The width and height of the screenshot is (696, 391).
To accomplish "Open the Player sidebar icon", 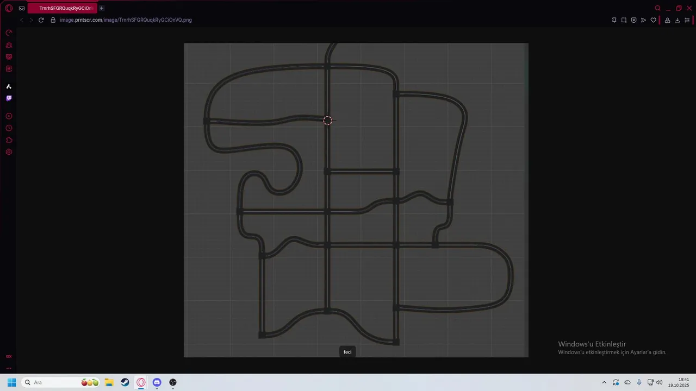I will (x=9, y=116).
